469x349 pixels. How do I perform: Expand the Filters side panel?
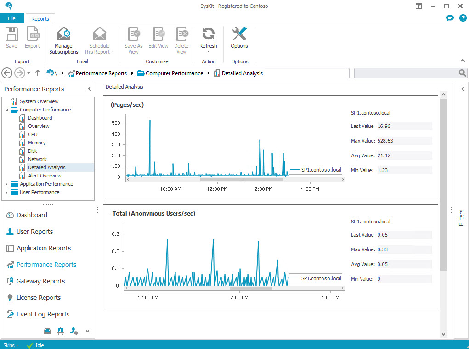(463, 89)
